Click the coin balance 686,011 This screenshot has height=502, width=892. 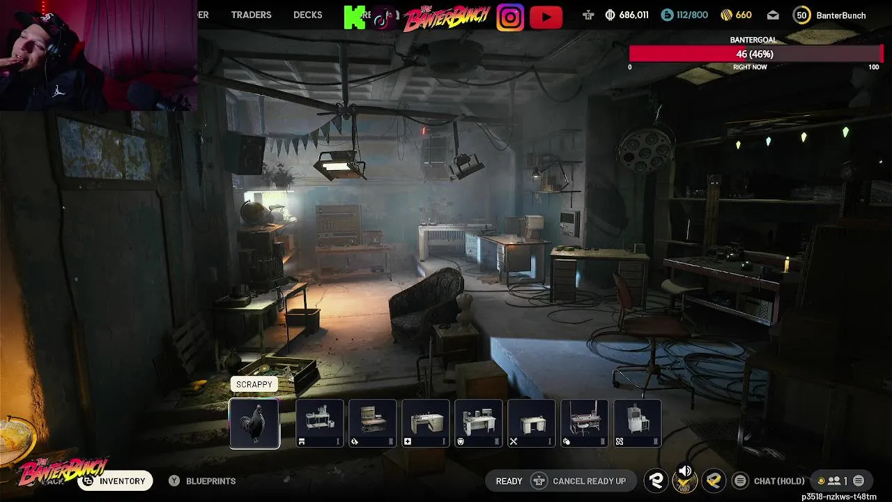627,15
